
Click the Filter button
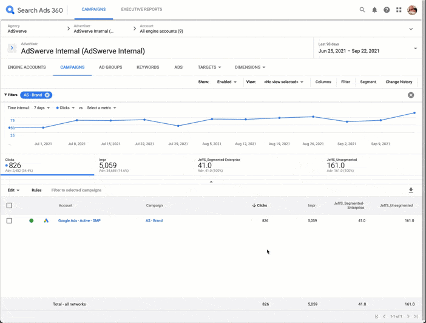tap(345, 82)
